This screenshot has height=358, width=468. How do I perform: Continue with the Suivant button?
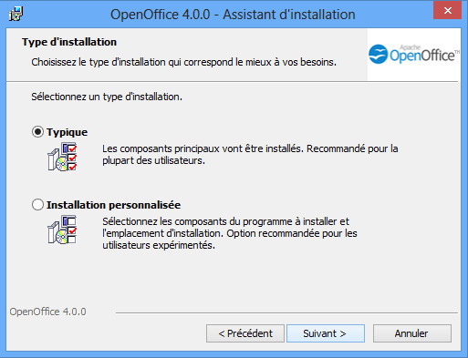coord(326,333)
